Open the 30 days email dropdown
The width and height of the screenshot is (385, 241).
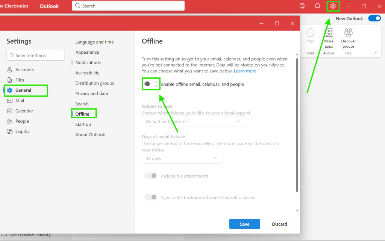tap(182, 158)
